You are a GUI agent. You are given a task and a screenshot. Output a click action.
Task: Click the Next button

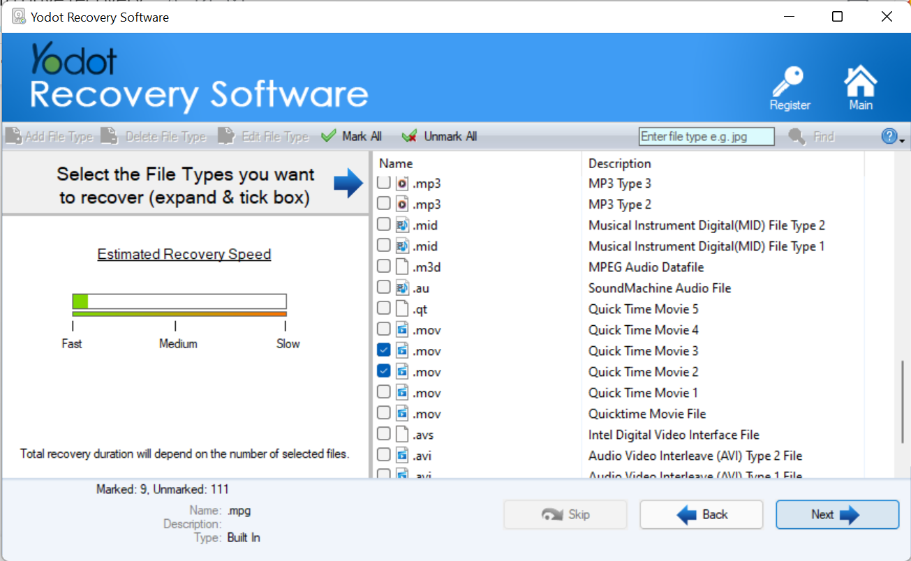837,515
